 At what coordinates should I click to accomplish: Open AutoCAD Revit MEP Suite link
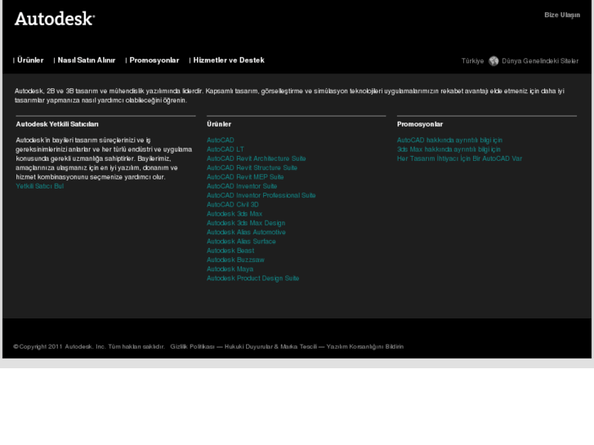(x=245, y=177)
